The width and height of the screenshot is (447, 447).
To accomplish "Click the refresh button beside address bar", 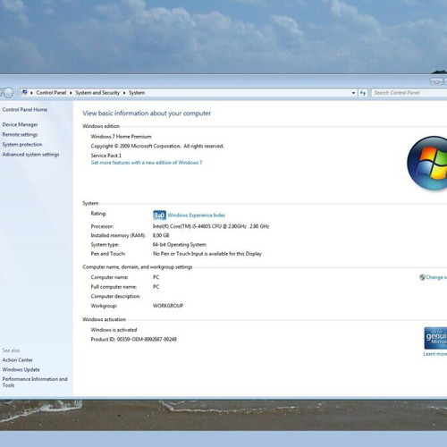I will tap(363, 93).
